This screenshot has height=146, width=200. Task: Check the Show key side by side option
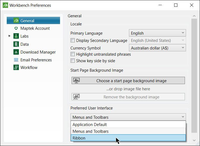[73, 61]
